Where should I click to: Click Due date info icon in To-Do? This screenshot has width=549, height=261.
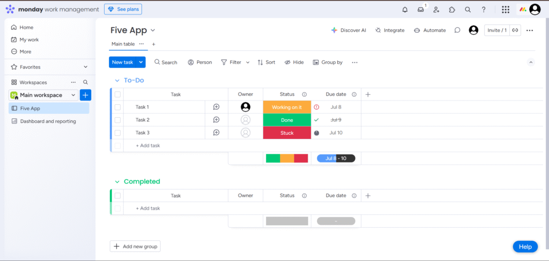[354, 94]
